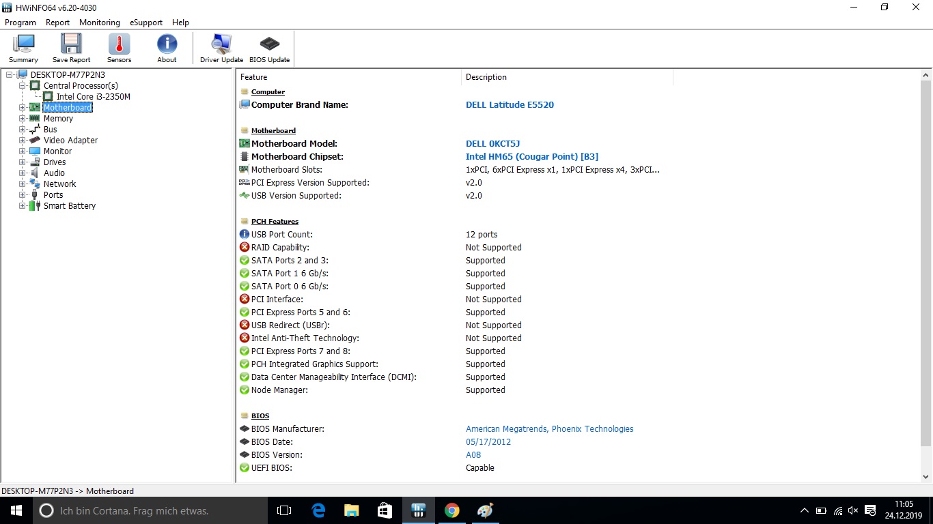Click the Monitor icon in tree
Image resolution: width=933 pixels, height=524 pixels.
pyautogui.click(x=35, y=151)
